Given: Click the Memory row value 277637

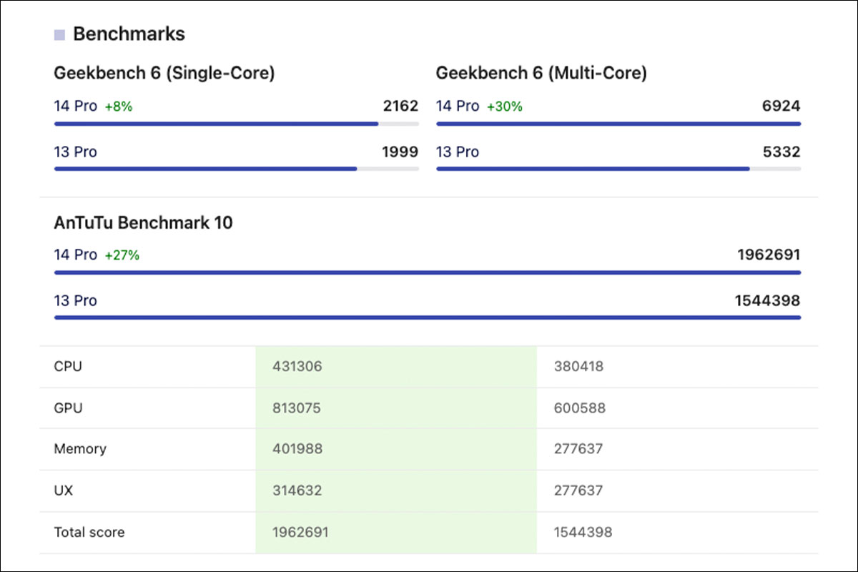Looking at the screenshot, I should pos(578,449).
